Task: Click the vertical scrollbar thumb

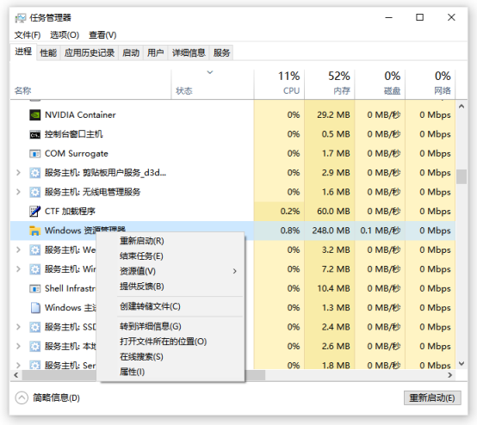Action: pos(462,176)
